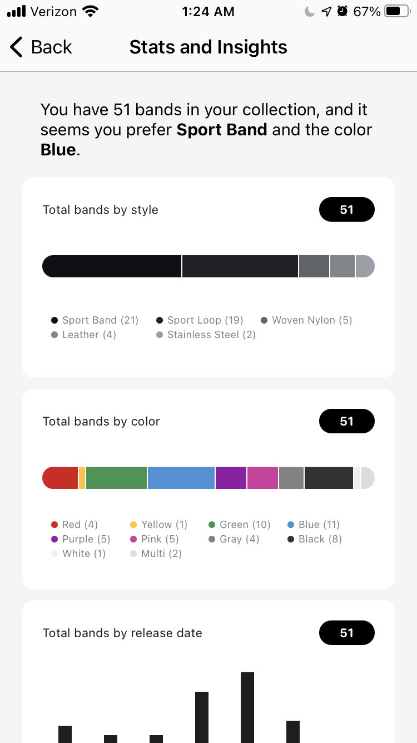The image size is (417, 743).
Task: Select the green segment in color bar
Action: pyautogui.click(x=116, y=478)
